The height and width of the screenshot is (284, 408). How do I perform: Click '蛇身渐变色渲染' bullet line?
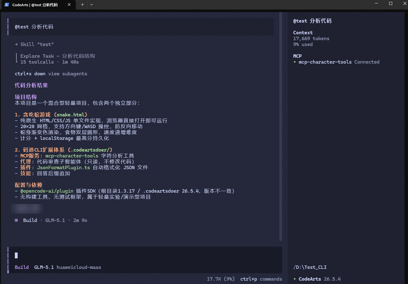tap(76, 132)
